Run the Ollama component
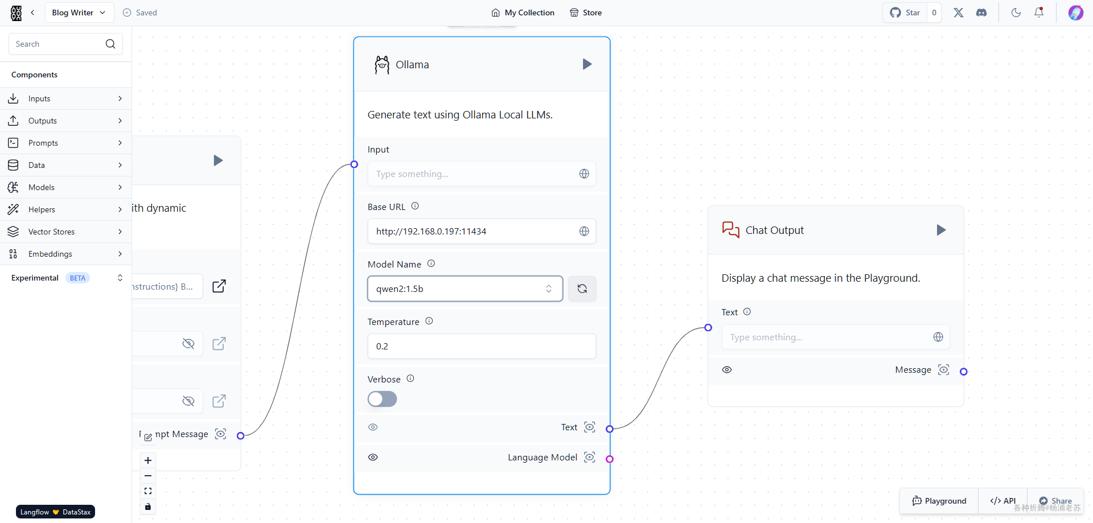The height and width of the screenshot is (523, 1093). tap(587, 64)
